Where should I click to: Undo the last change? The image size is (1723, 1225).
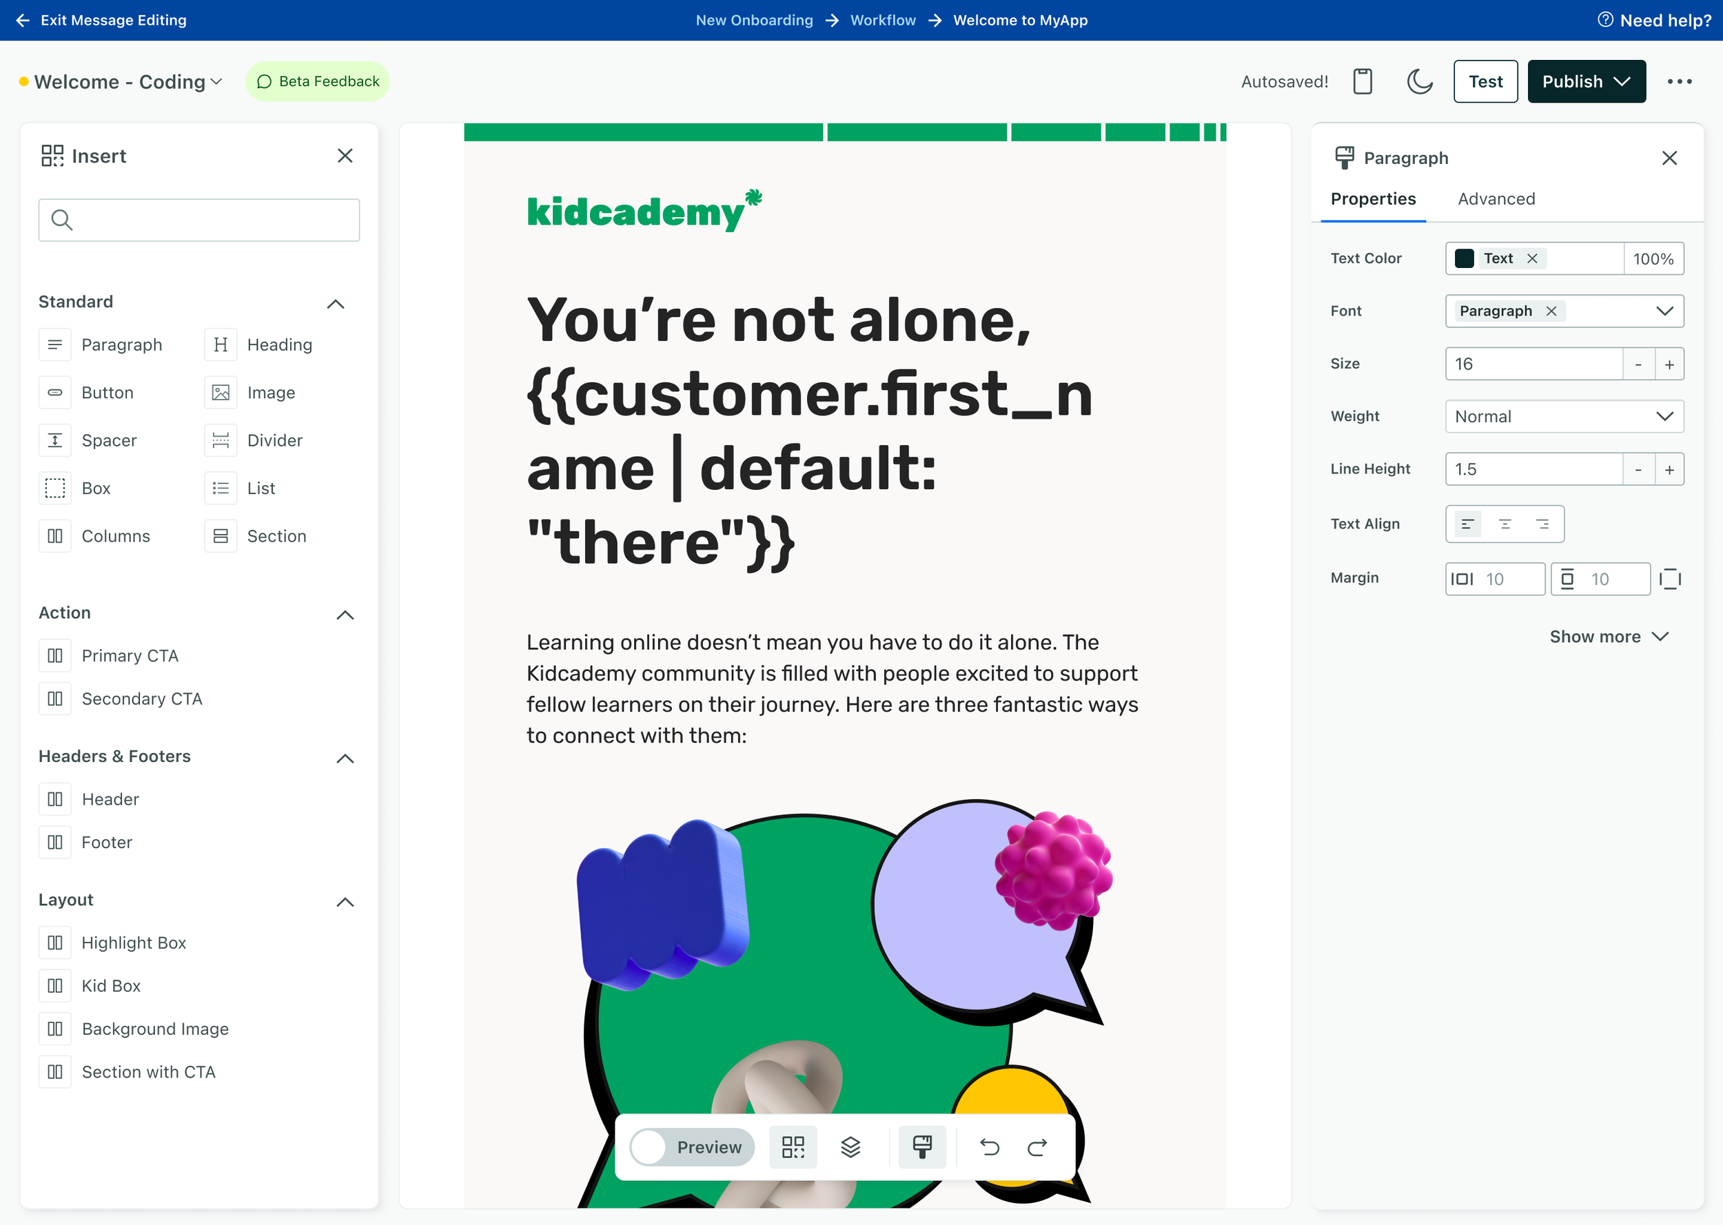pyautogui.click(x=989, y=1146)
